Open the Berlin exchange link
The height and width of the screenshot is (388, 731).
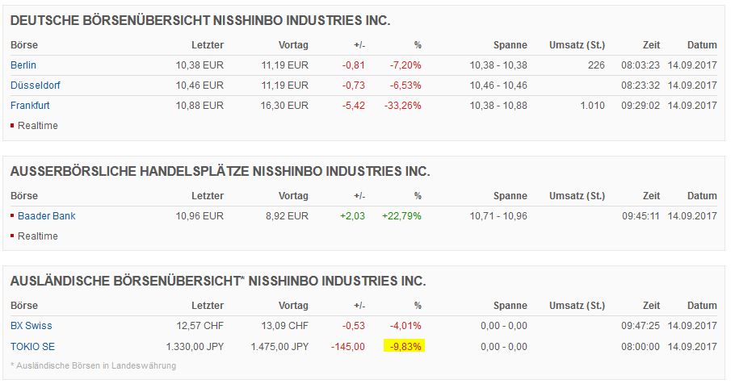(23, 65)
